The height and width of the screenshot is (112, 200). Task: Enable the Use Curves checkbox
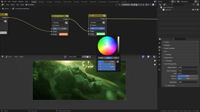167,86
